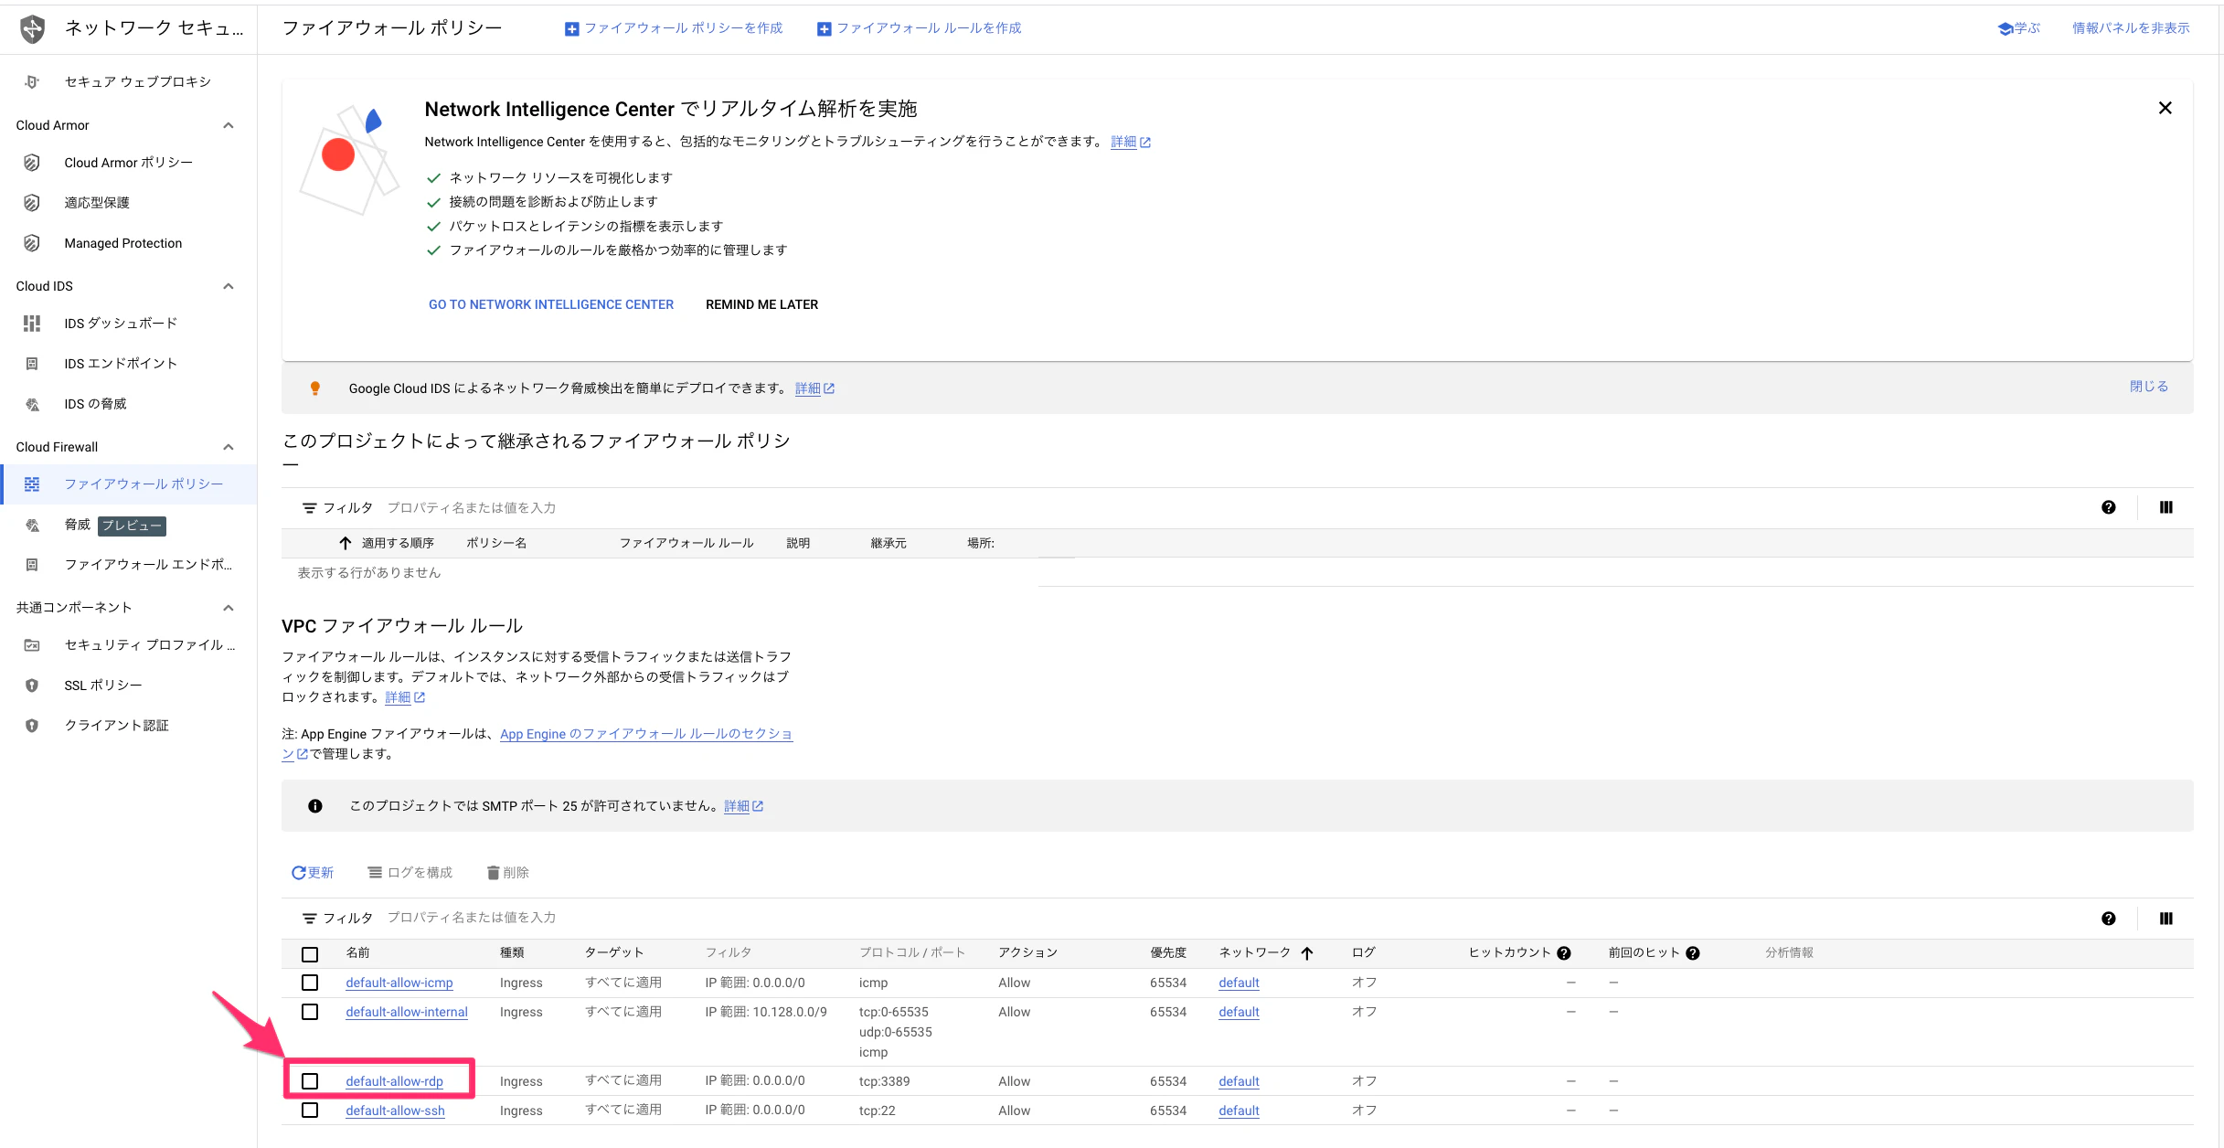
Task: Click the Network Security shield logo icon
Action: pos(33,28)
